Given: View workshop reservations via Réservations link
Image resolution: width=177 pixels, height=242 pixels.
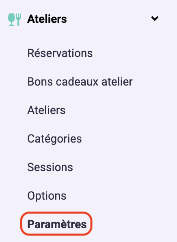Looking at the screenshot, I should [60, 53].
